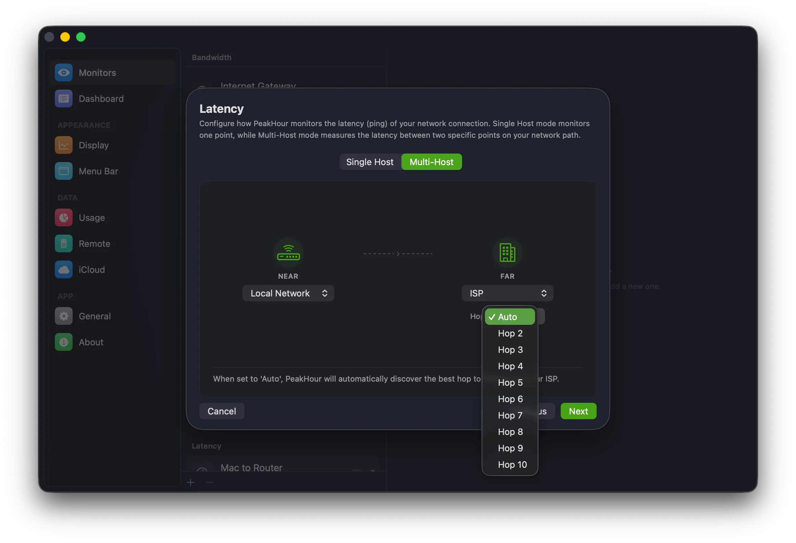Choose Hop 2 from the menu
Viewport: 796px width, 543px height.
click(510, 333)
